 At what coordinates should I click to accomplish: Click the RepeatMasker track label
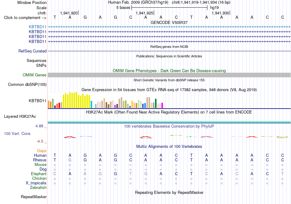point(34,197)
